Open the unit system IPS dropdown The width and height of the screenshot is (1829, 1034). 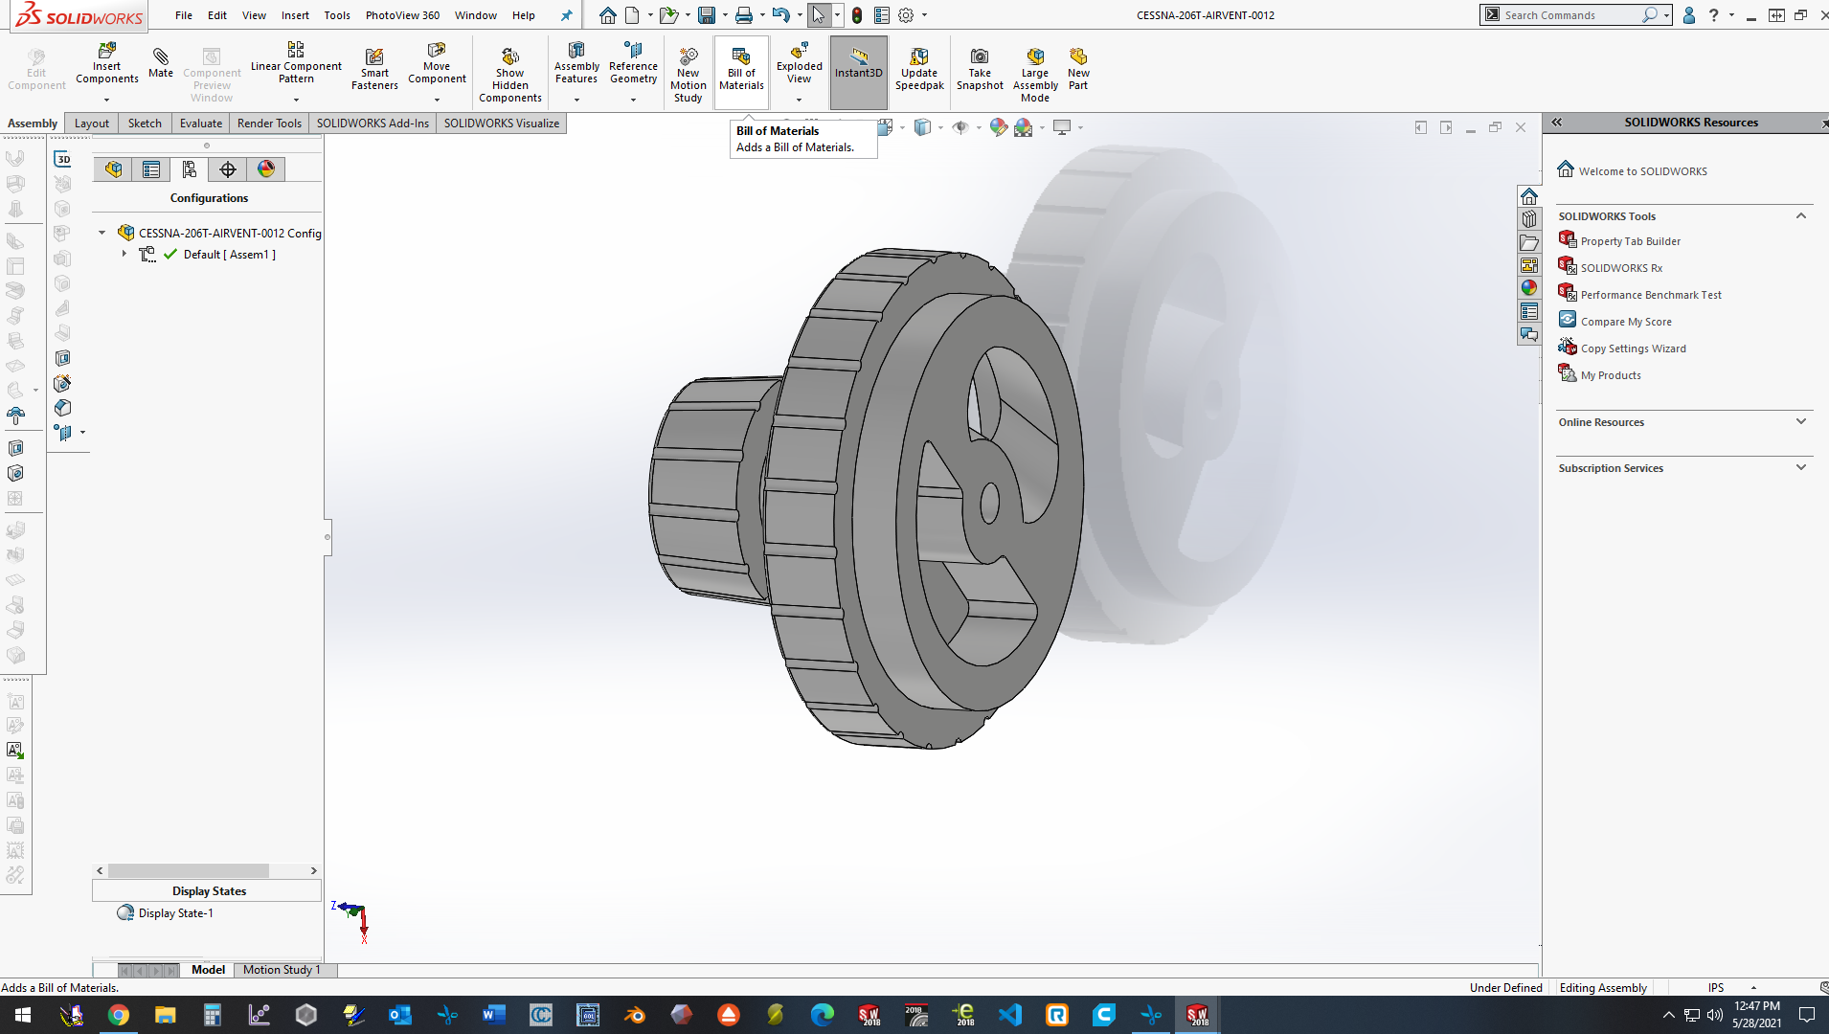pos(1753,988)
